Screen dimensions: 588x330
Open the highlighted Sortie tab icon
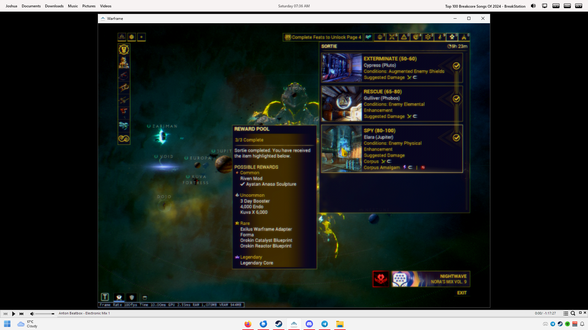pos(452,37)
